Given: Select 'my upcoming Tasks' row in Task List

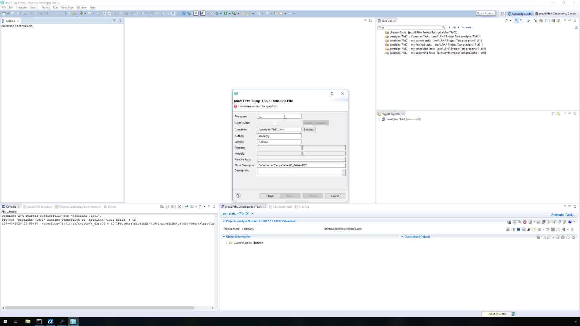Looking at the screenshot, I should 436,53.
